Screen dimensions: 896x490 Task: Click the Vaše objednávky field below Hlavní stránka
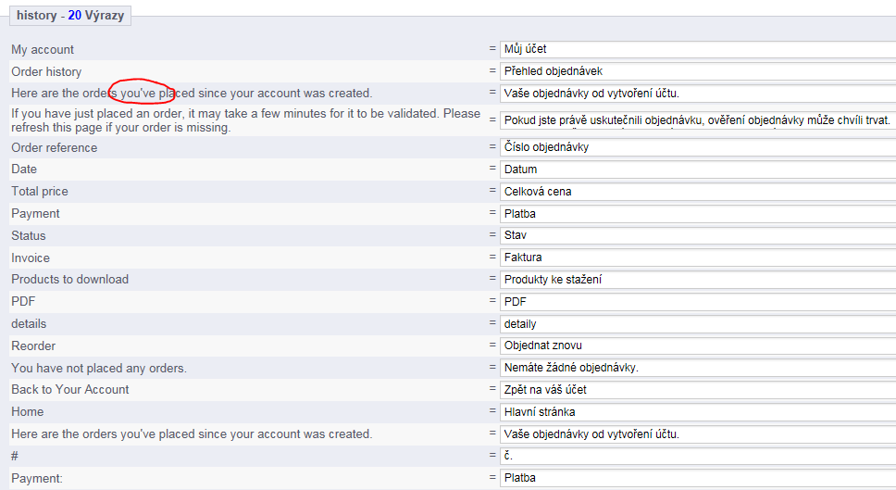tap(696, 434)
